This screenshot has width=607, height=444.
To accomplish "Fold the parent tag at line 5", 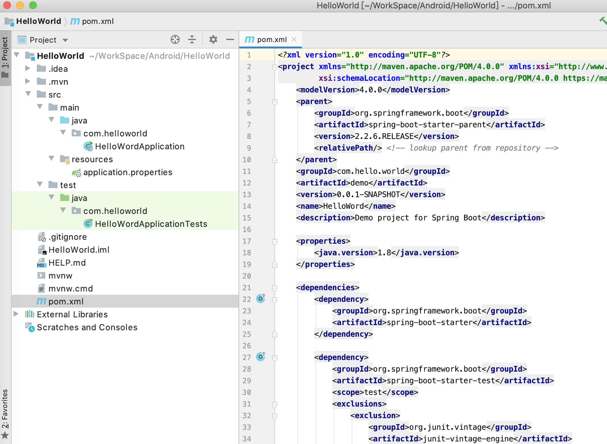I will point(275,102).
